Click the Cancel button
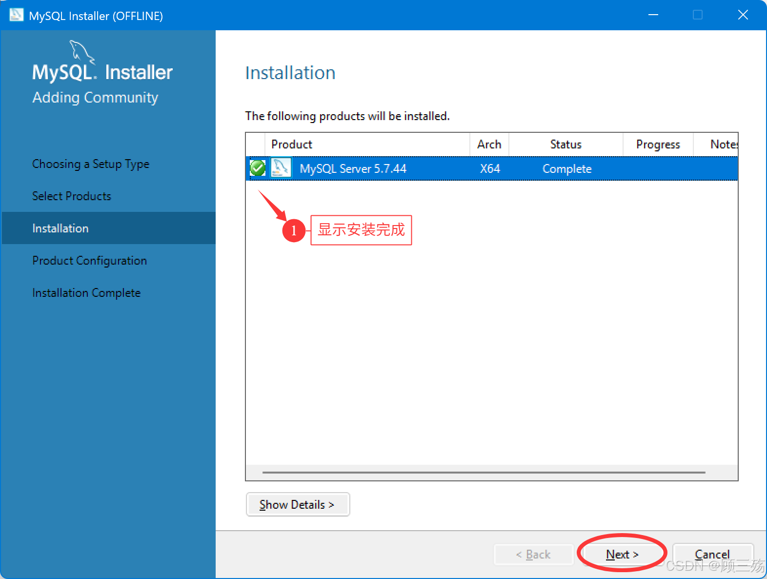 [713, 555]
